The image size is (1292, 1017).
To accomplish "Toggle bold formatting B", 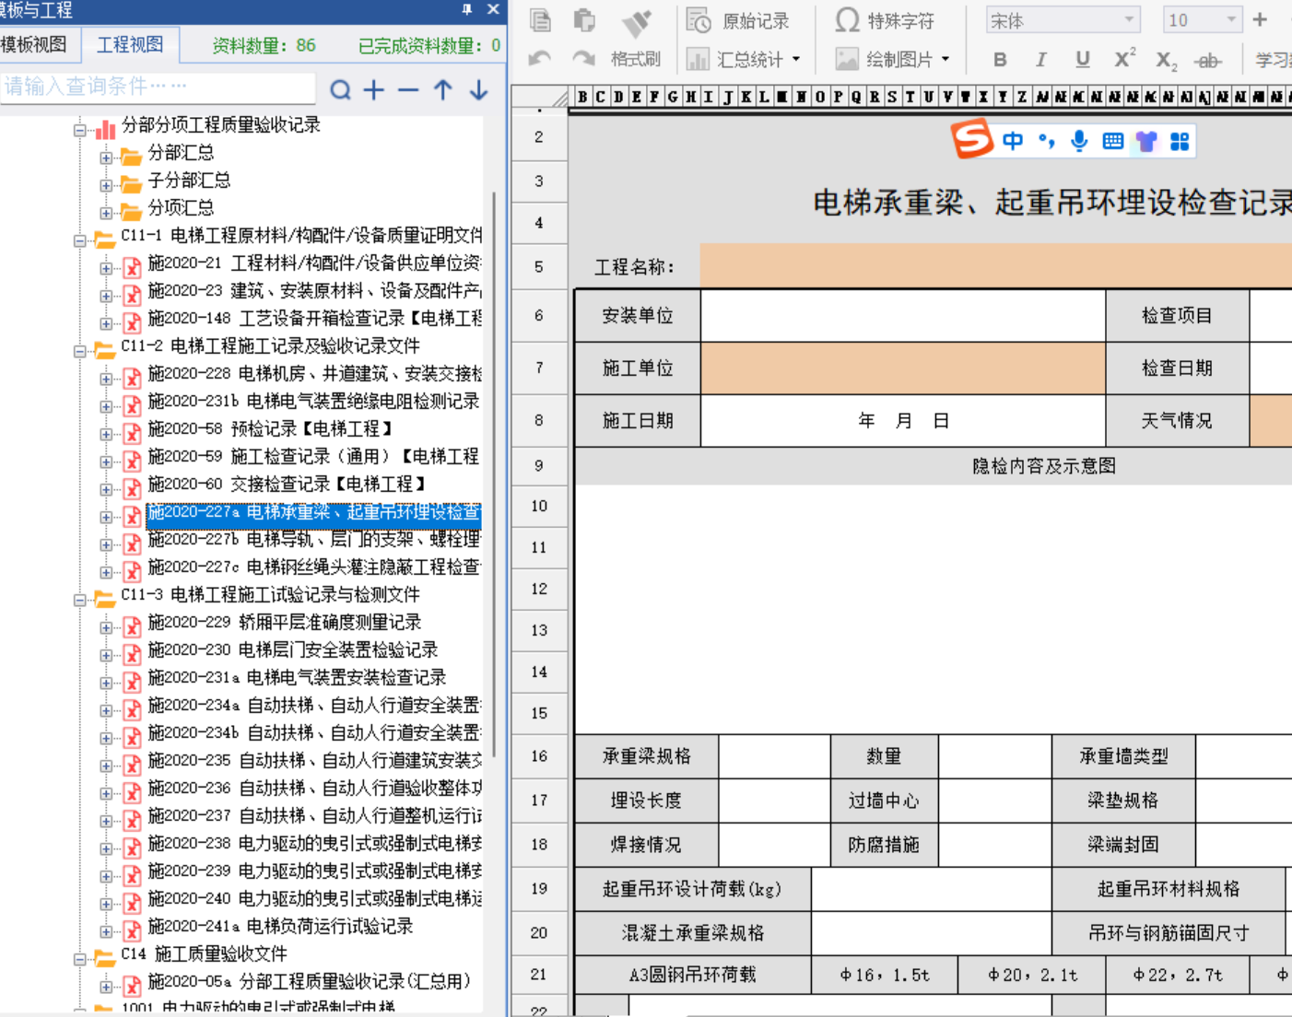I will (1000, 60).
